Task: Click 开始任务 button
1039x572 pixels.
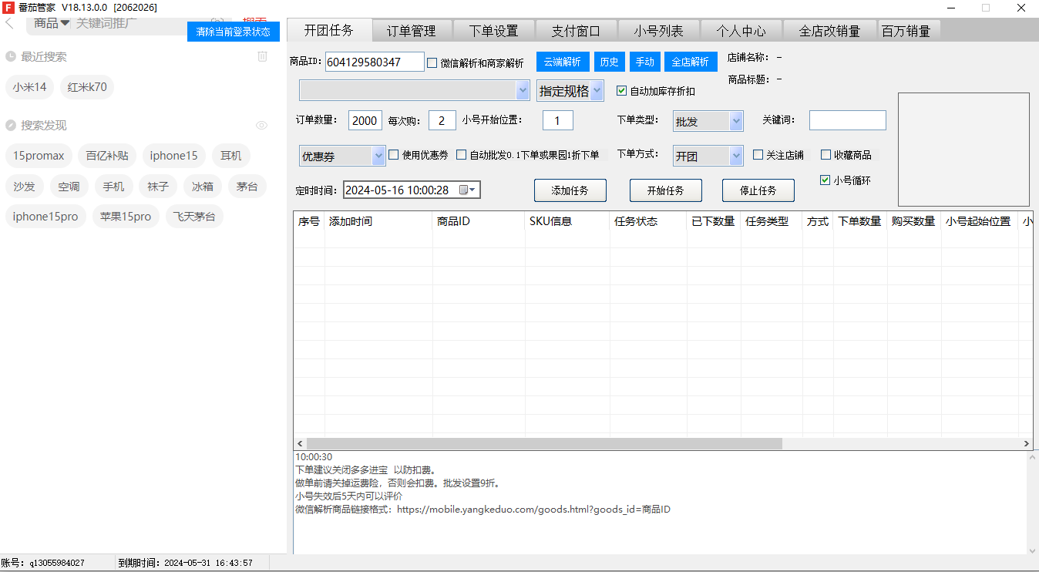Action: tap(666, 190)
